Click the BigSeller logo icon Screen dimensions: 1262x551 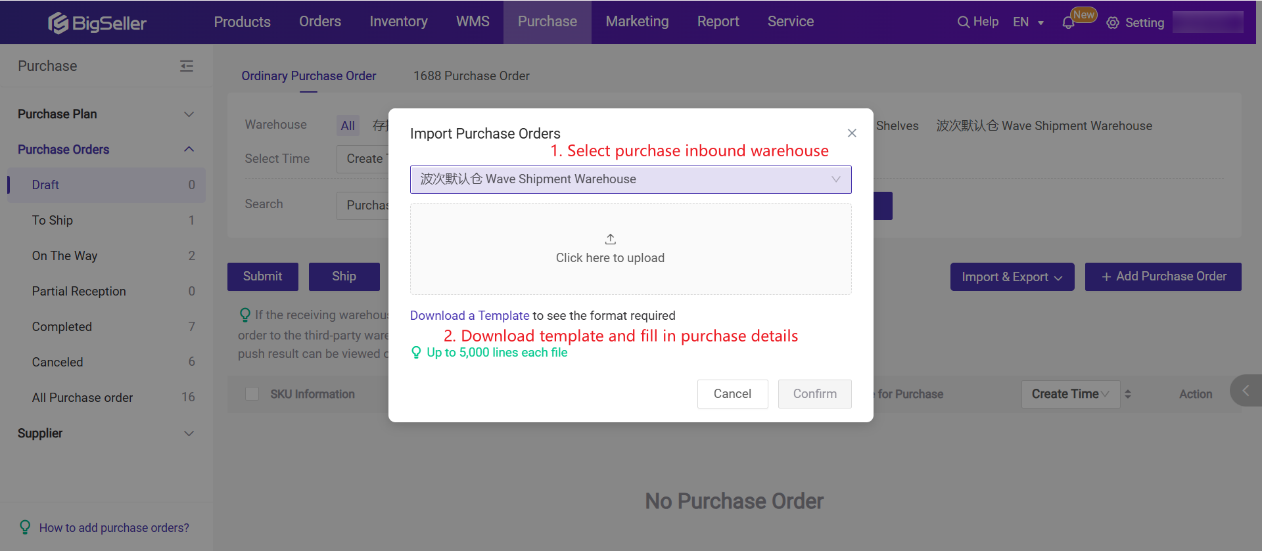[58, 23]
